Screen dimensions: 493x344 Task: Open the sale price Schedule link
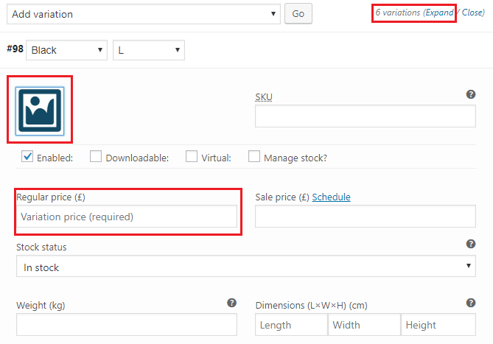click(x=331, y=197)
